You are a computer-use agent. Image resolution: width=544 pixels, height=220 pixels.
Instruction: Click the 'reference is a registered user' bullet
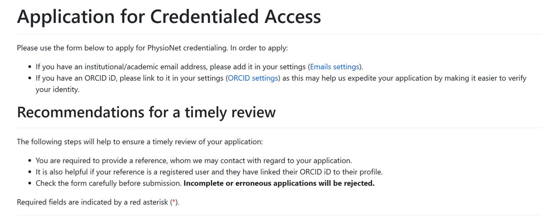[x=209, y=172]
